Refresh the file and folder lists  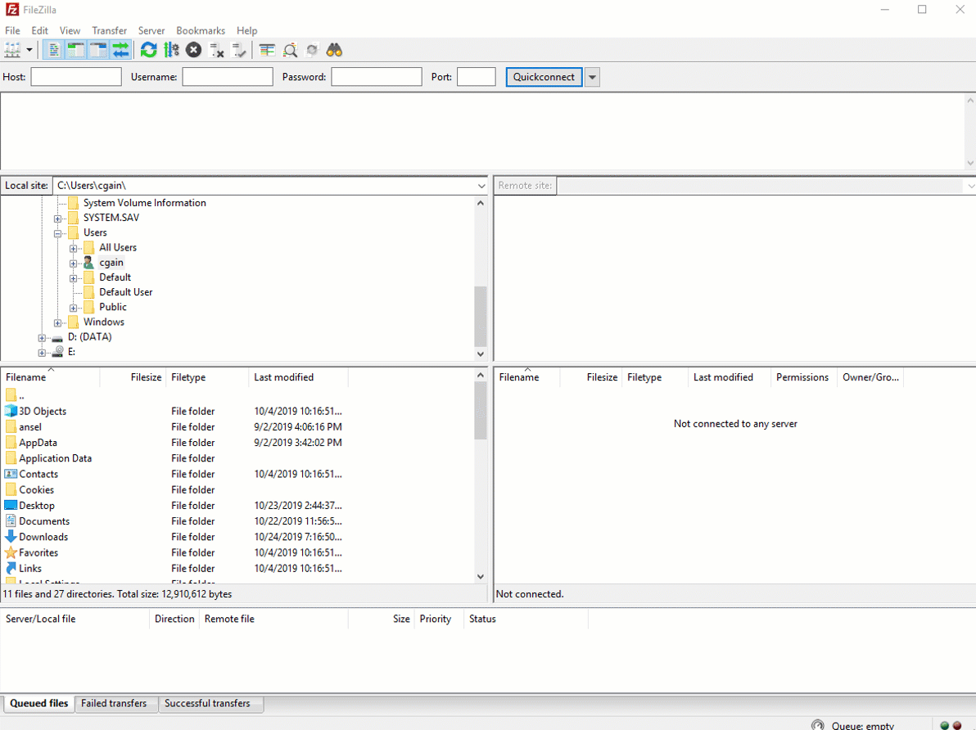[x=149, y=50]
